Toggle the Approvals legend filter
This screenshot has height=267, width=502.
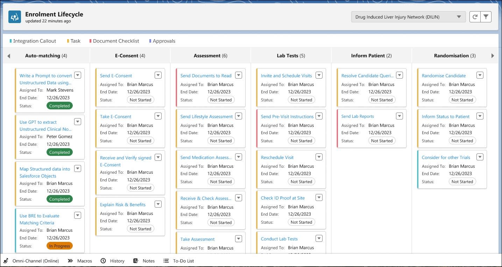[162, 41]
